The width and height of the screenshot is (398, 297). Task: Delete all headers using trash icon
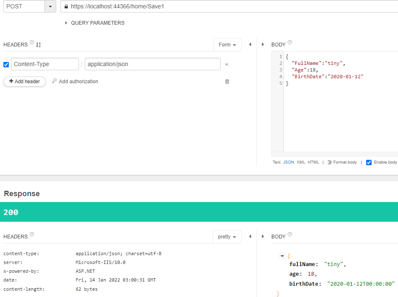pos(227,82)
